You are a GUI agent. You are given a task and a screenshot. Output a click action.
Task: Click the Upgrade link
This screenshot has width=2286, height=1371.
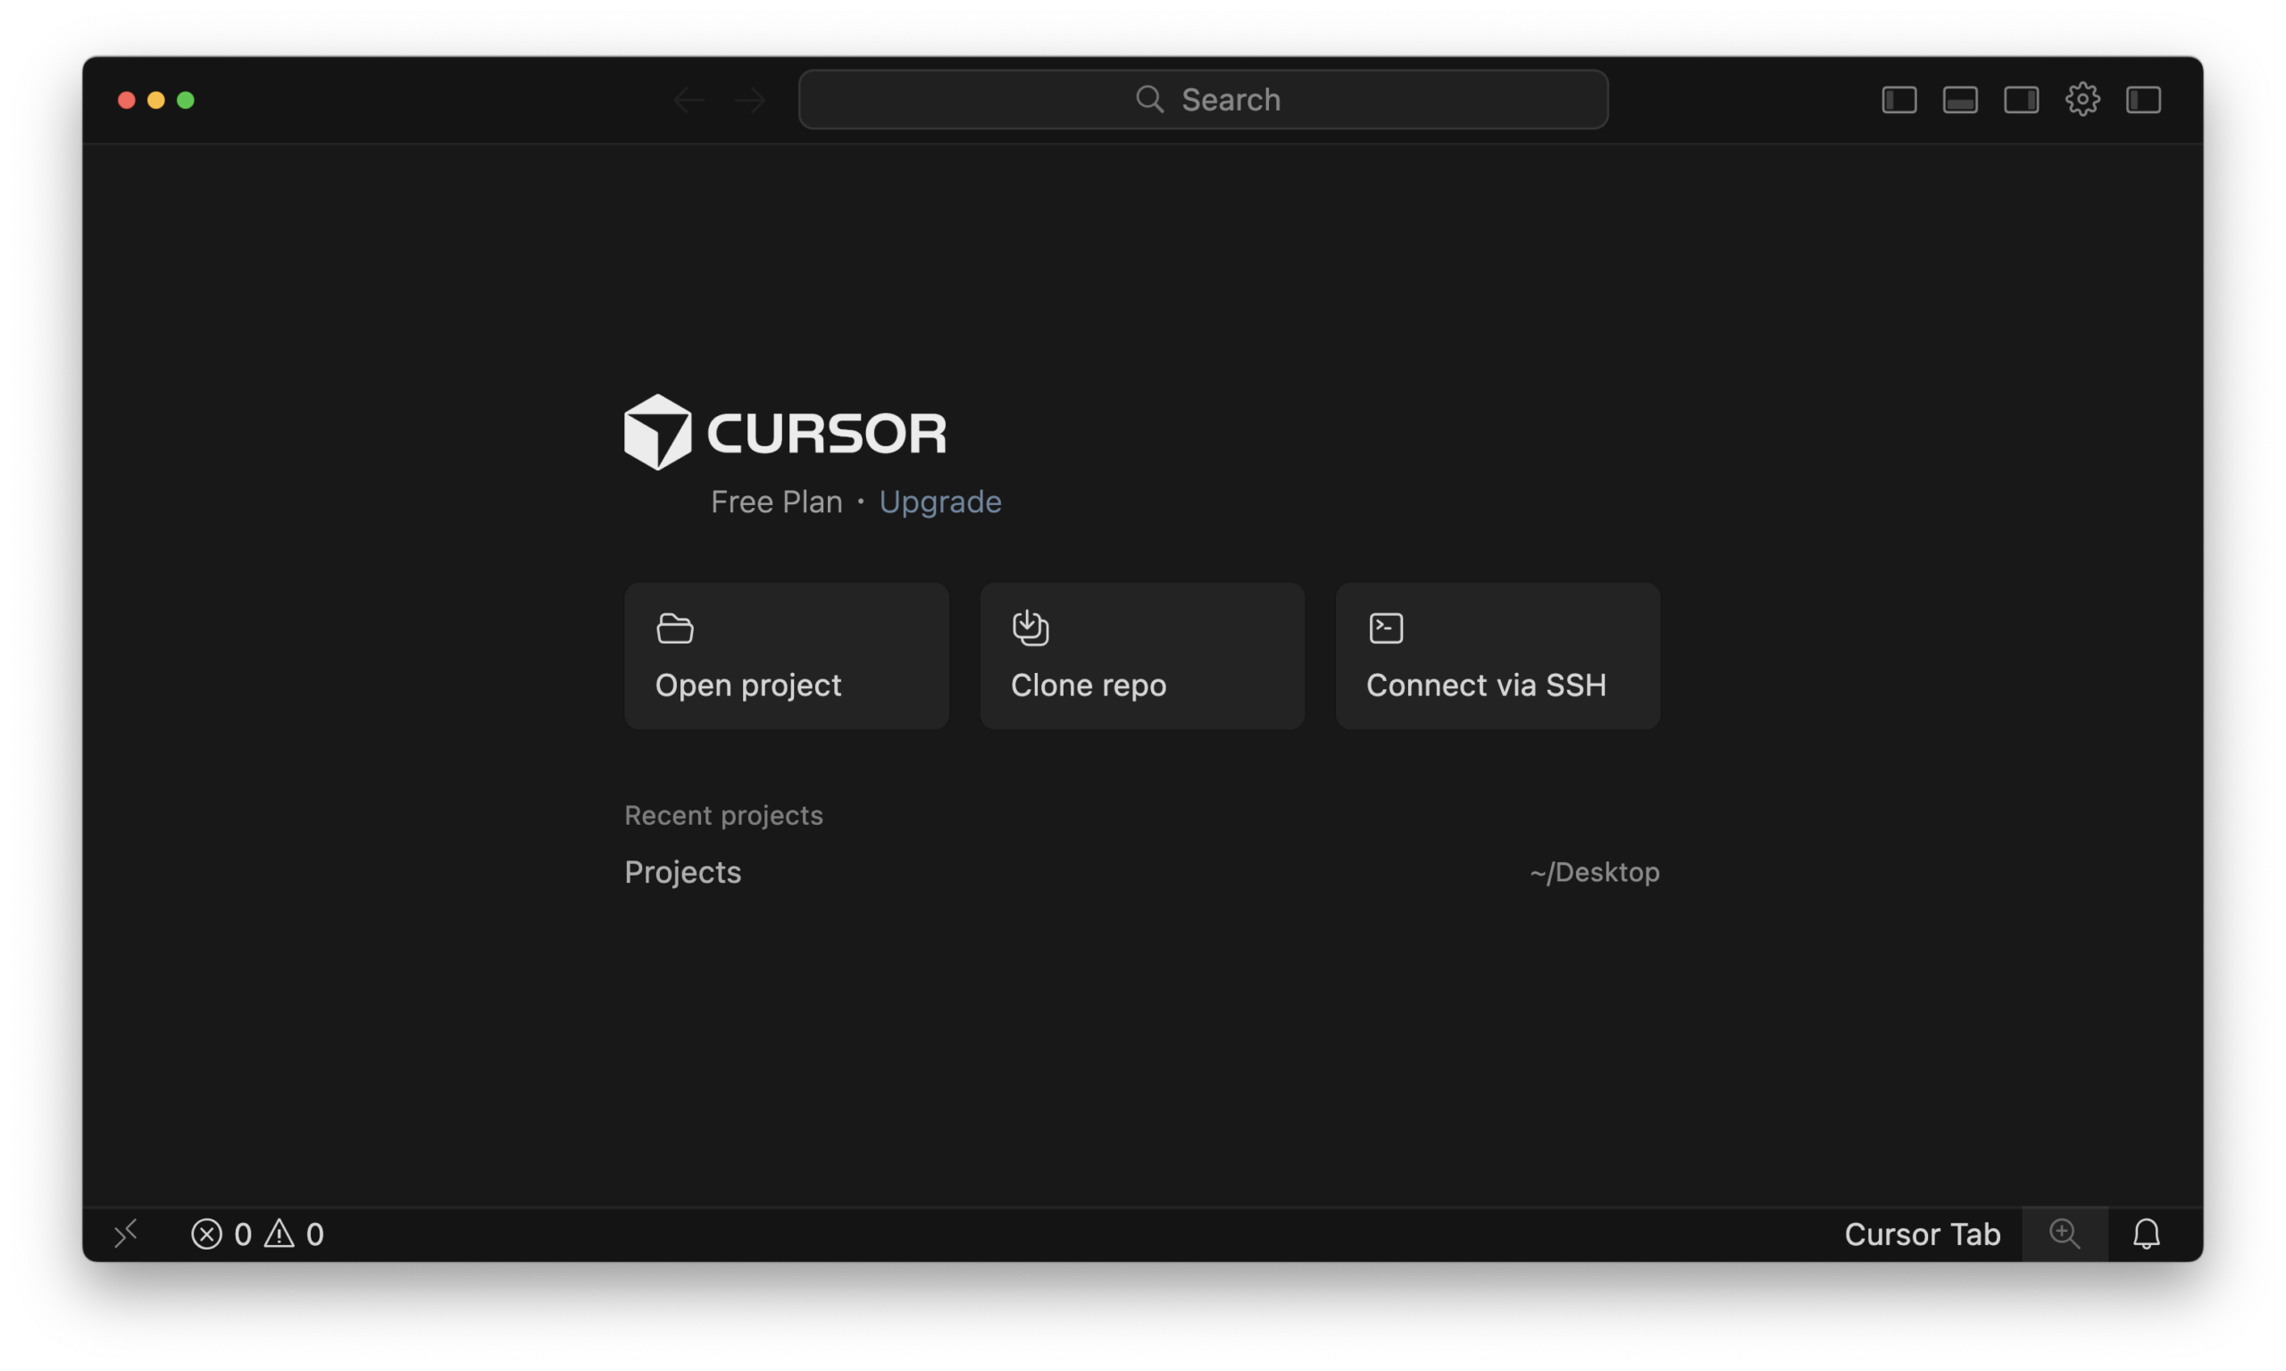(940, 502)
